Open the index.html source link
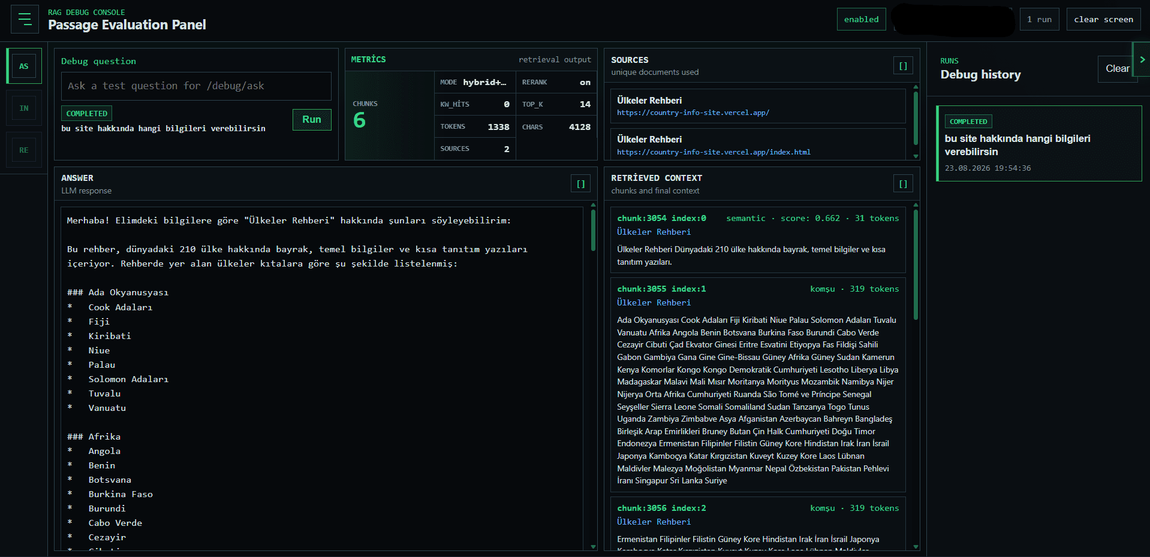The width and height of the screenshot is (1150, 557). (714, 152)
